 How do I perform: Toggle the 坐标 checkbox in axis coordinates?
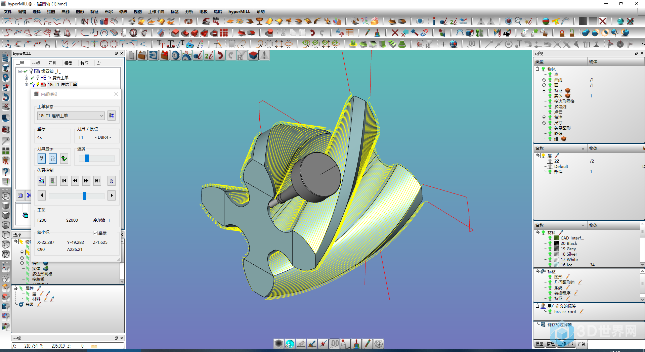(95, 233)
